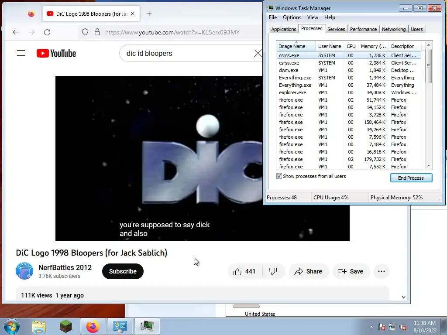Viewport: 447px width, 335px height.
Task: Click the DiC Logo video player
Action: click(203, 158)
